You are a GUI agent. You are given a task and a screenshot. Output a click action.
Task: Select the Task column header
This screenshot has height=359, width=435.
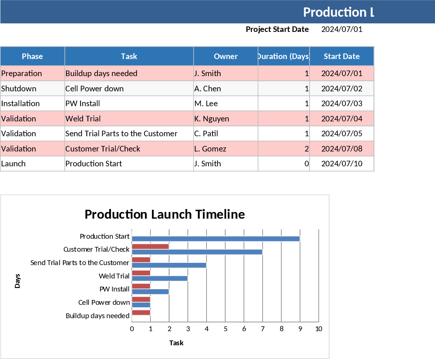(129, 56)
